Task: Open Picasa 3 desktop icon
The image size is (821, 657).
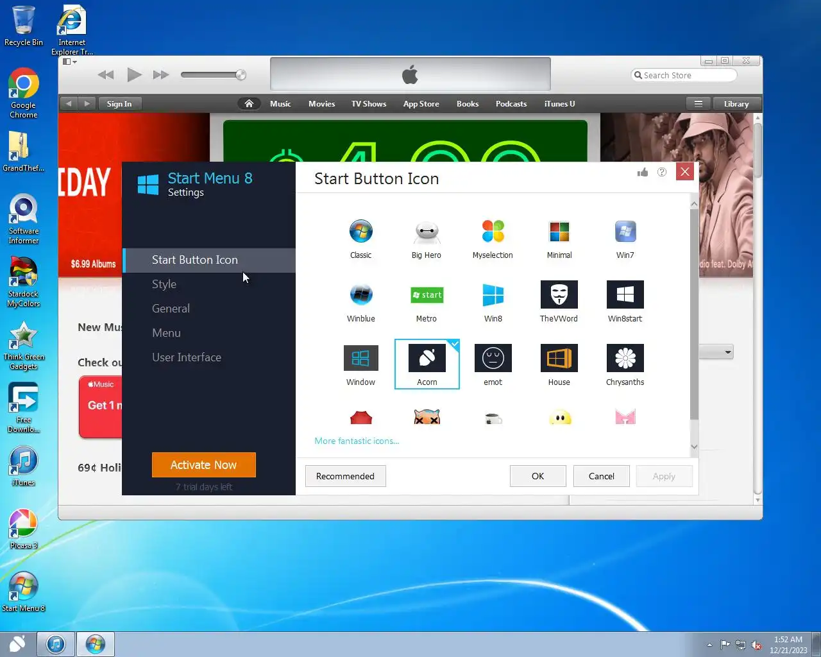Action: 24,529
